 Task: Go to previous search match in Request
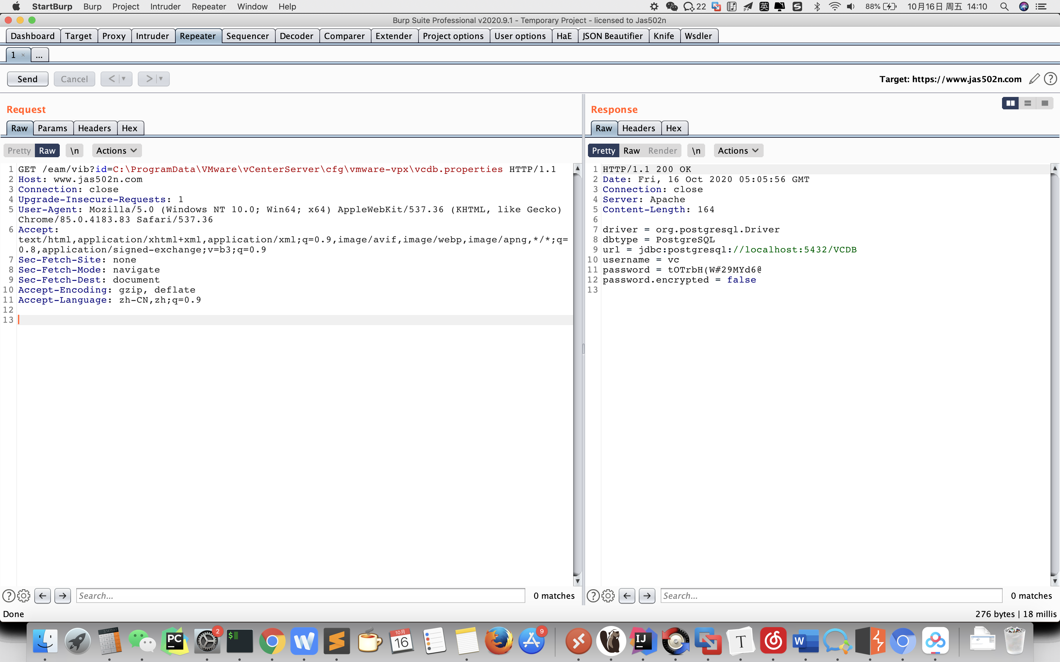43,596
